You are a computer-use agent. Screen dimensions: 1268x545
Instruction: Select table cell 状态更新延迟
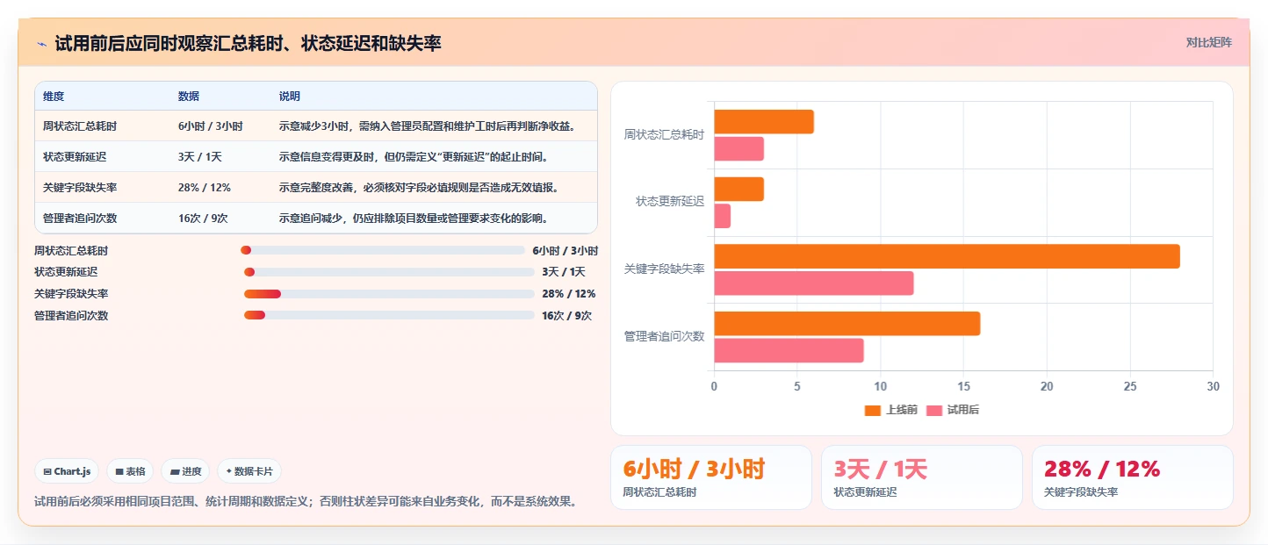pyautogui.click(x=75, y=157)
